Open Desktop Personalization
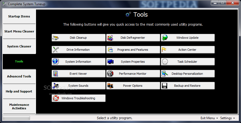The height and width of the screenshot is (123, 241). click(x=188, y=74)
